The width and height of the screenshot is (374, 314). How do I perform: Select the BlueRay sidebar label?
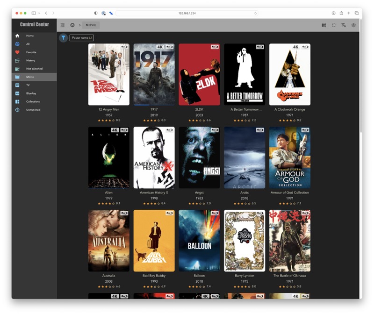(31, 93)
